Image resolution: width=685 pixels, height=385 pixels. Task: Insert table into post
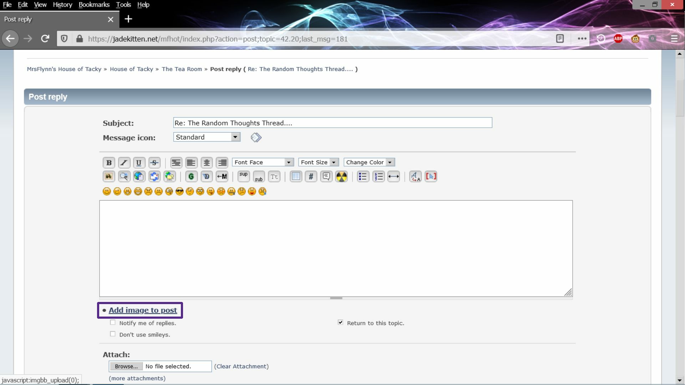point(296,176)
